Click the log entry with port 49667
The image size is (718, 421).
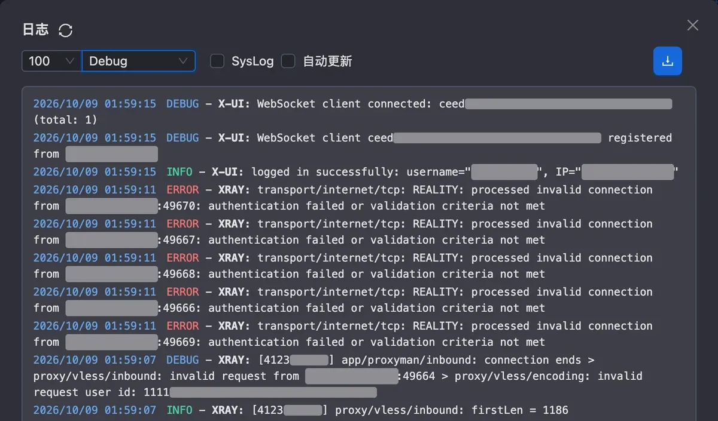[343, 232]
